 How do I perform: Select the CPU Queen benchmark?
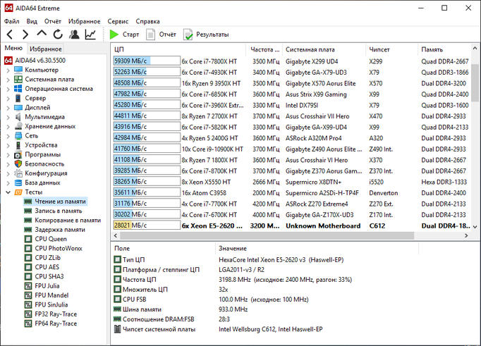pyautogui.click(x=51, y=239)
